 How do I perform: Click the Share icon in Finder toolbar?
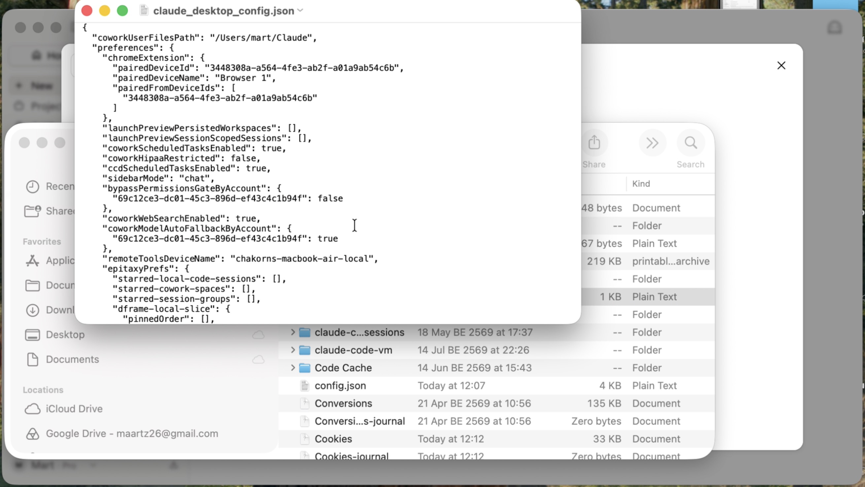tap(594, 142)
